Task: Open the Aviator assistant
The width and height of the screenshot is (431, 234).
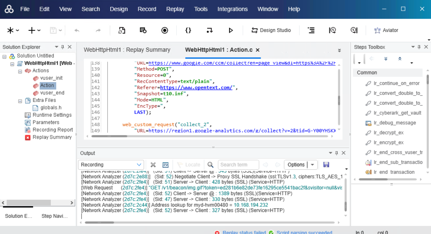Action: click(x=386, y=30)
